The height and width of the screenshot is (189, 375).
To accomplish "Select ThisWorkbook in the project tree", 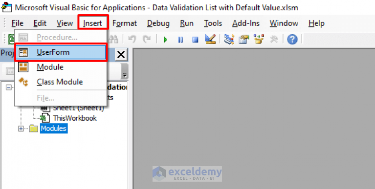I will 75,118.
